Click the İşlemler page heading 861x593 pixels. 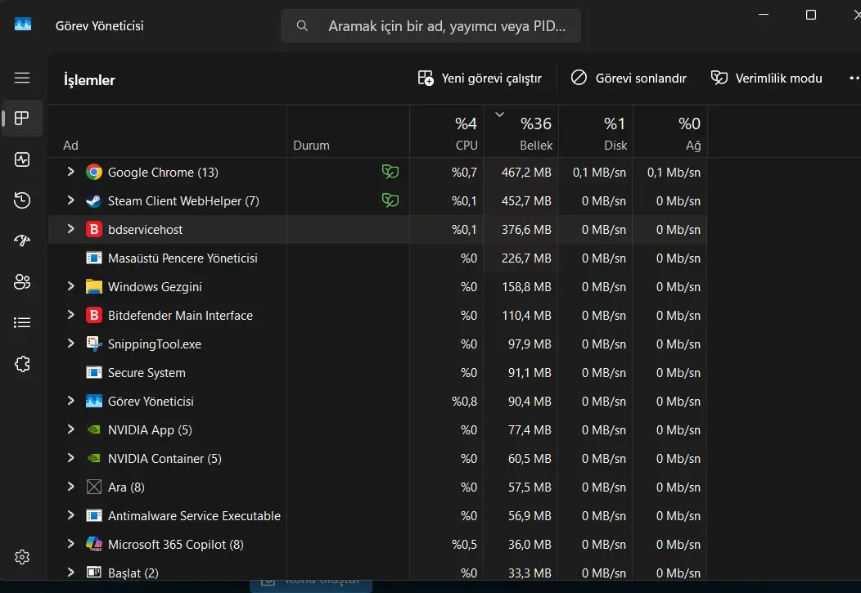click(x=89, y=80)
